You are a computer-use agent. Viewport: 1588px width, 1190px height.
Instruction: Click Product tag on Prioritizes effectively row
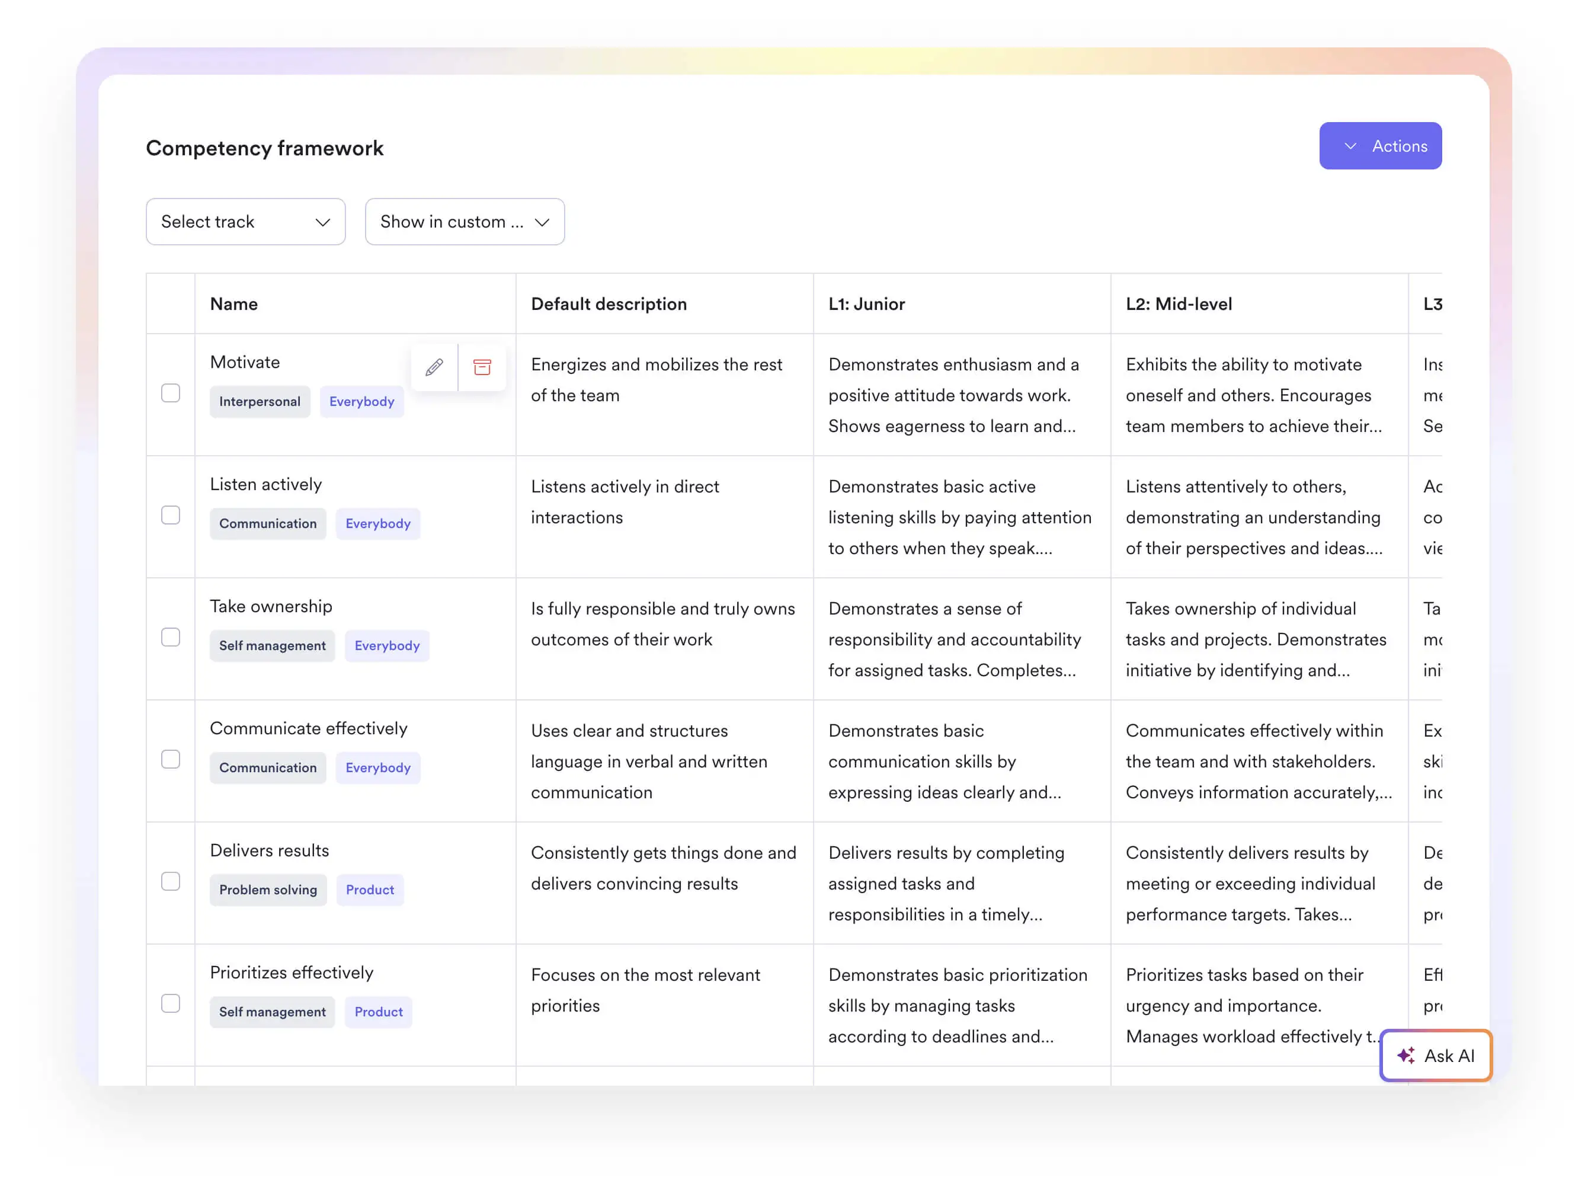[378, 1012]
